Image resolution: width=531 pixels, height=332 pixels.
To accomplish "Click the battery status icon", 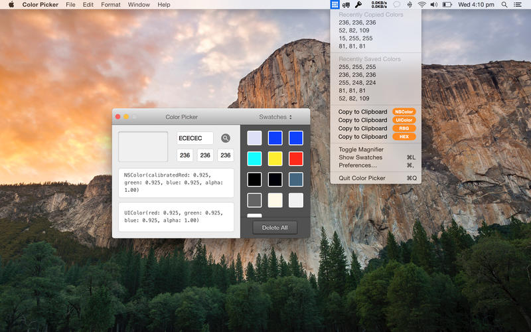I will pyautogui.click(x=447, y=5).
